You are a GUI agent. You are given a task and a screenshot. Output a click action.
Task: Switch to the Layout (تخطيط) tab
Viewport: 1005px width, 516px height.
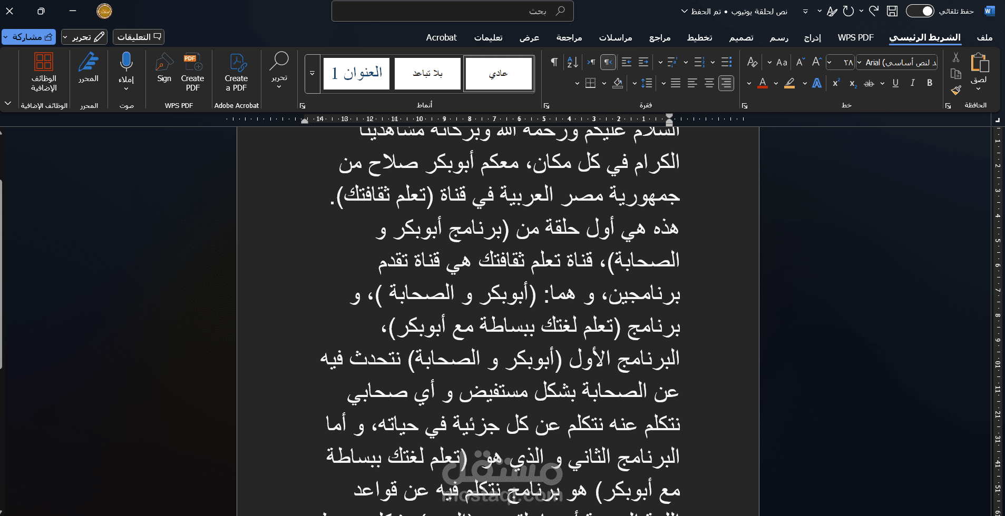click(700, 37)
